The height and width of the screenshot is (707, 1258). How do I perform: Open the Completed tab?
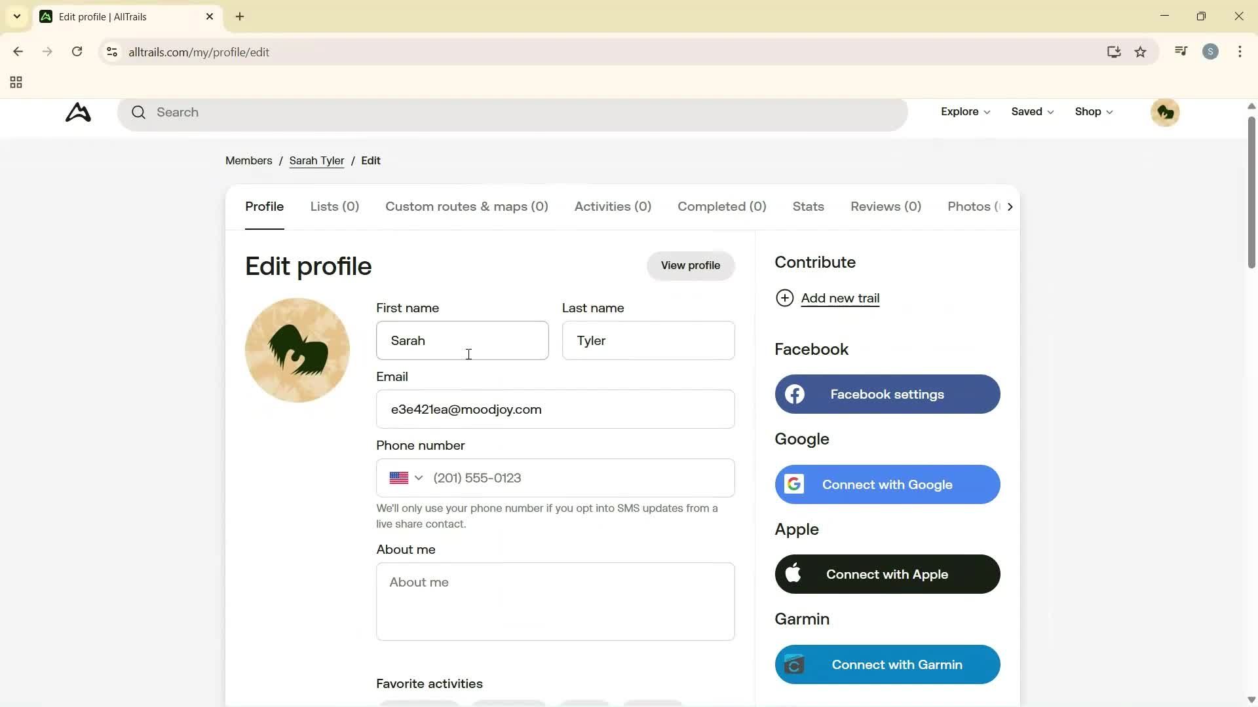click(x=721, y=206)
